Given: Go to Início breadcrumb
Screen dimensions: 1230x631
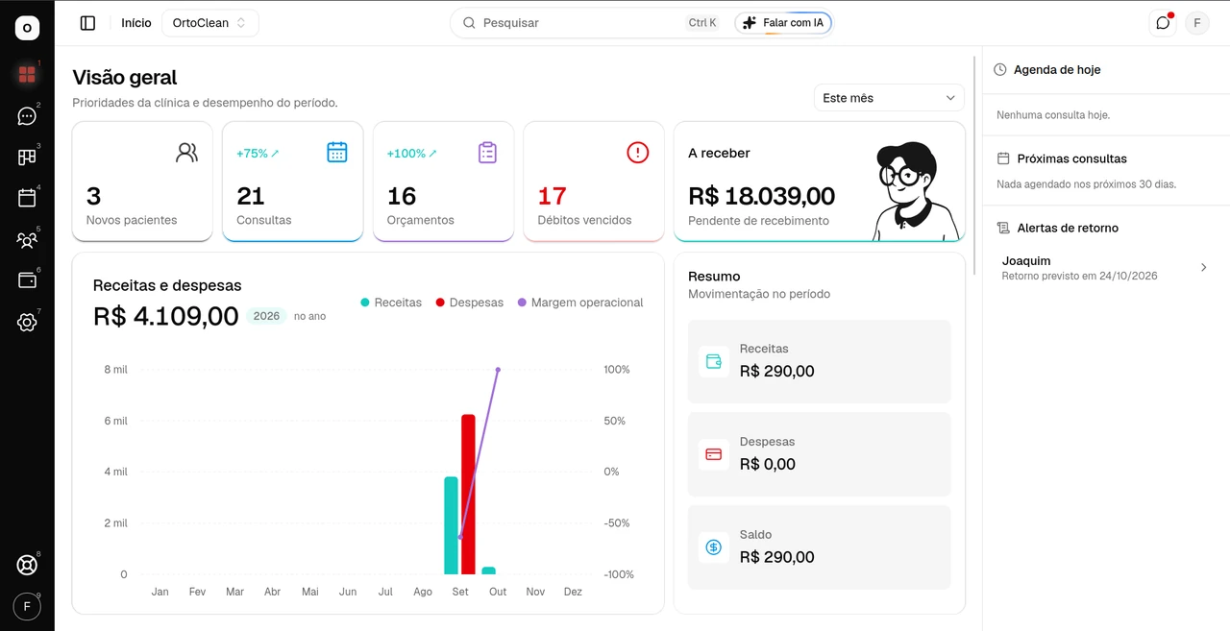Looking at the screenshot, I should [136, 23].
